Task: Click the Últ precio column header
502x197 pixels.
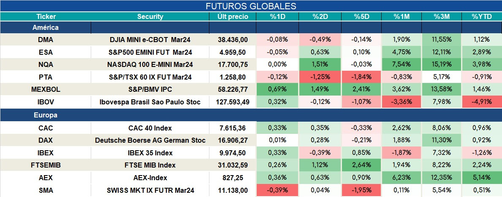Action: click(x=233, y=16)
